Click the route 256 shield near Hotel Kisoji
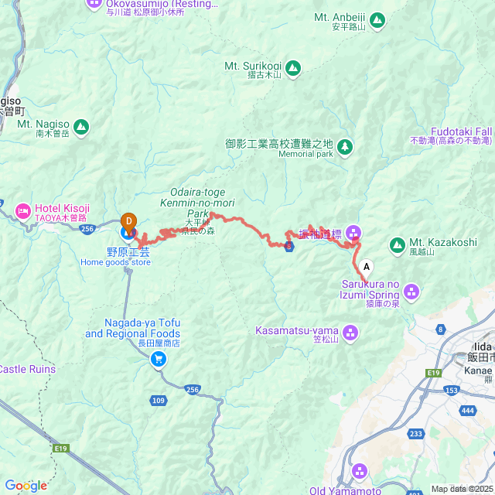This screenshot has width=495, height=495. [87, 229]
